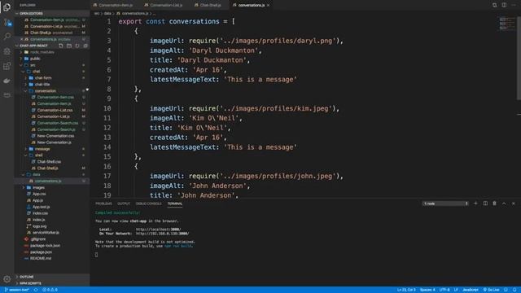Create a new terminal with plus icon
Image resolution: width=521 pixels, height=293 pixels.
(x=475, y=203)
